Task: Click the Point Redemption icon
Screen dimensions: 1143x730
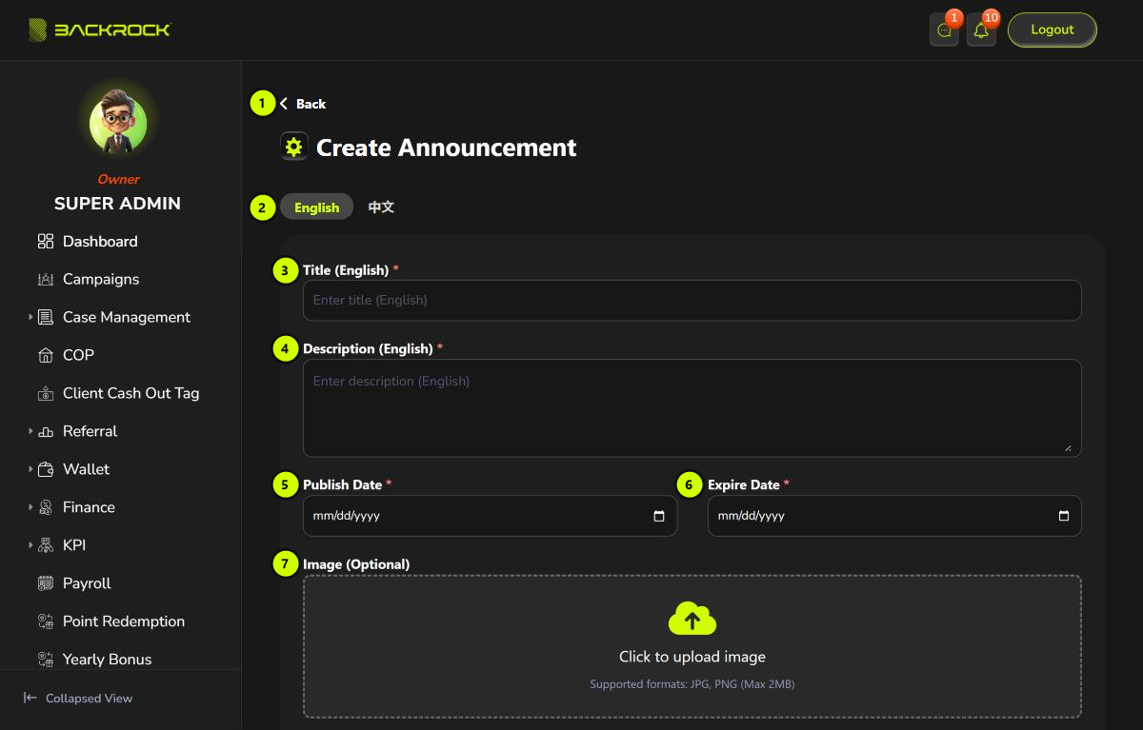Action: (x=46, y=622)
